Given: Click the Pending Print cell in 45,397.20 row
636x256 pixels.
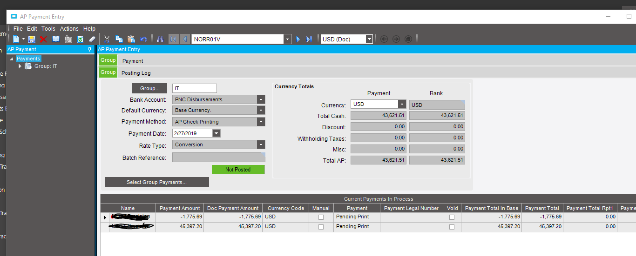Looking at the screenshot, I should click(x=357, y=227).
